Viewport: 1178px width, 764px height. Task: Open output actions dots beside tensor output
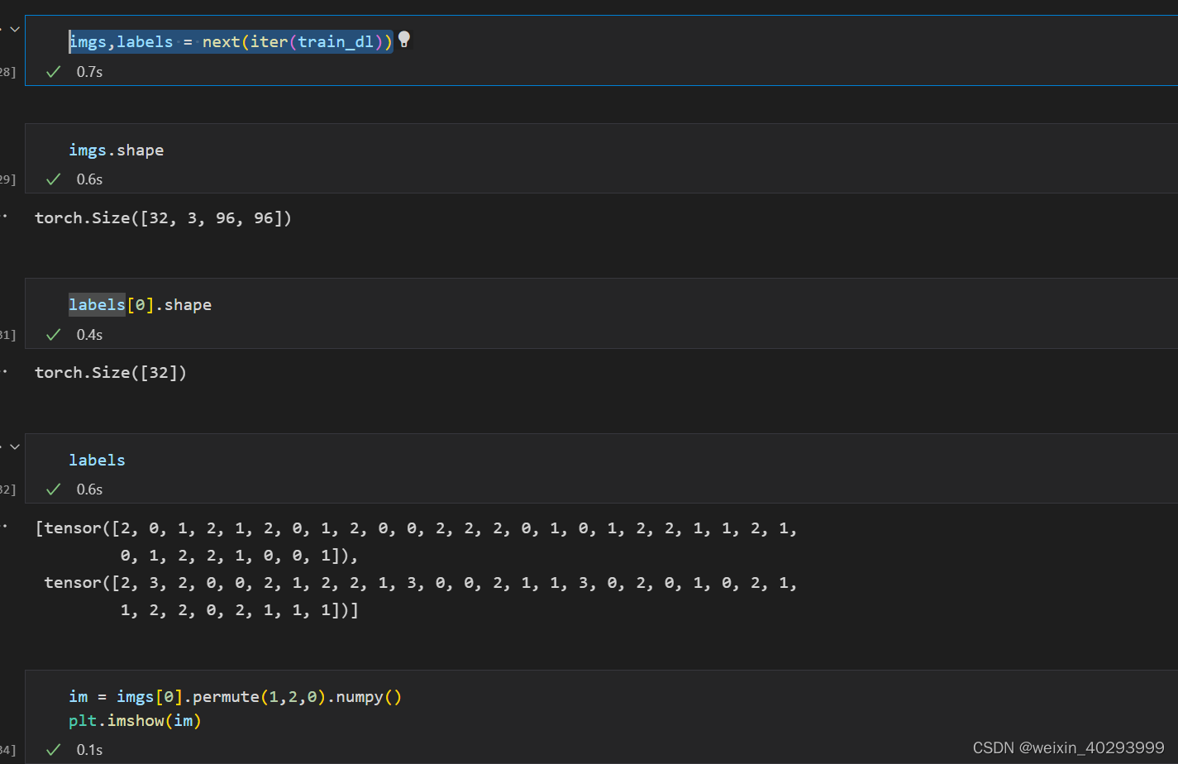tap(4, 526)
